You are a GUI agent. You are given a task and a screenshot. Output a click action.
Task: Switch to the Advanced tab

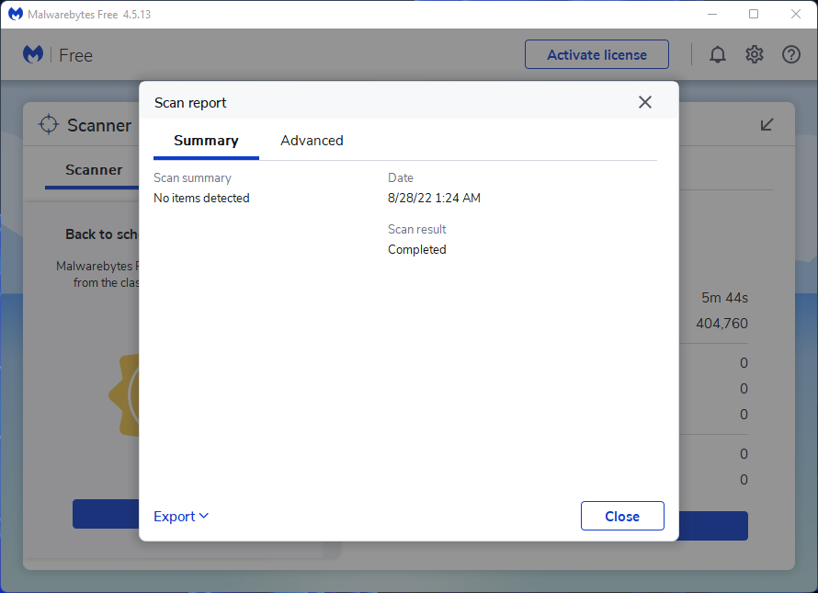[x=312, y=141]
